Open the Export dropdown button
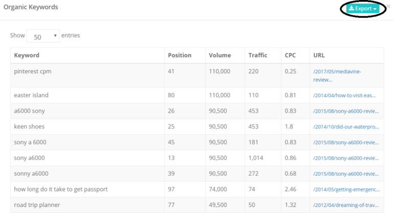Screen dimensions: 393x213 click(363, 9)
